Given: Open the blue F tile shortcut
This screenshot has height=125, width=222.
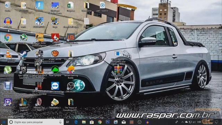Looking at the screenshot, I should 39,5.
